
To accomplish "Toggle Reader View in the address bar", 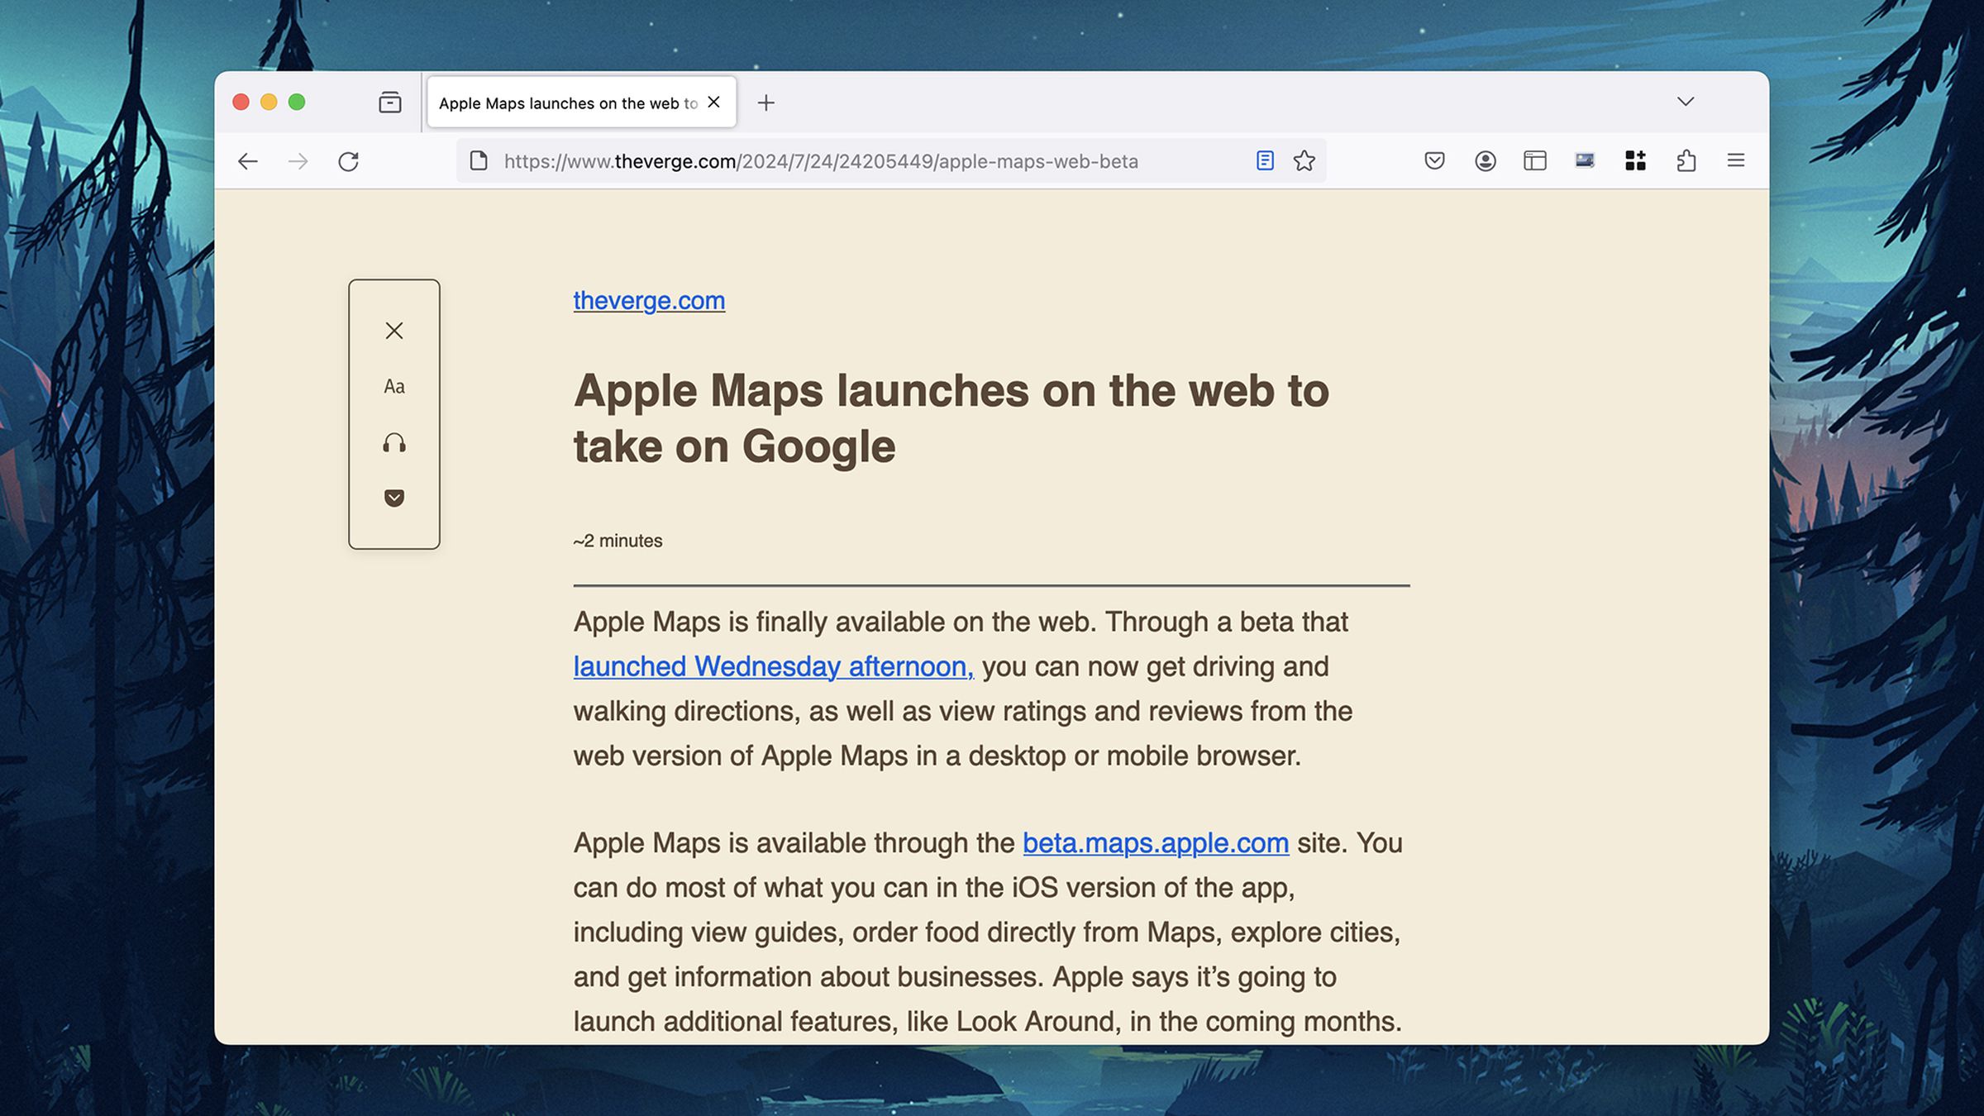I will click(x=1265, y=160).
